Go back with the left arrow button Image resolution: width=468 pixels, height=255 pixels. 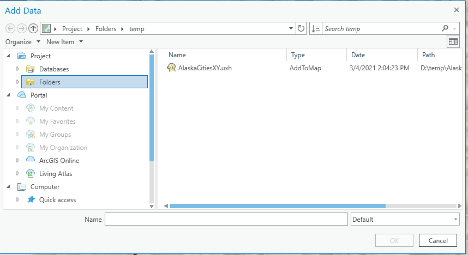click(x=10, y=29)
